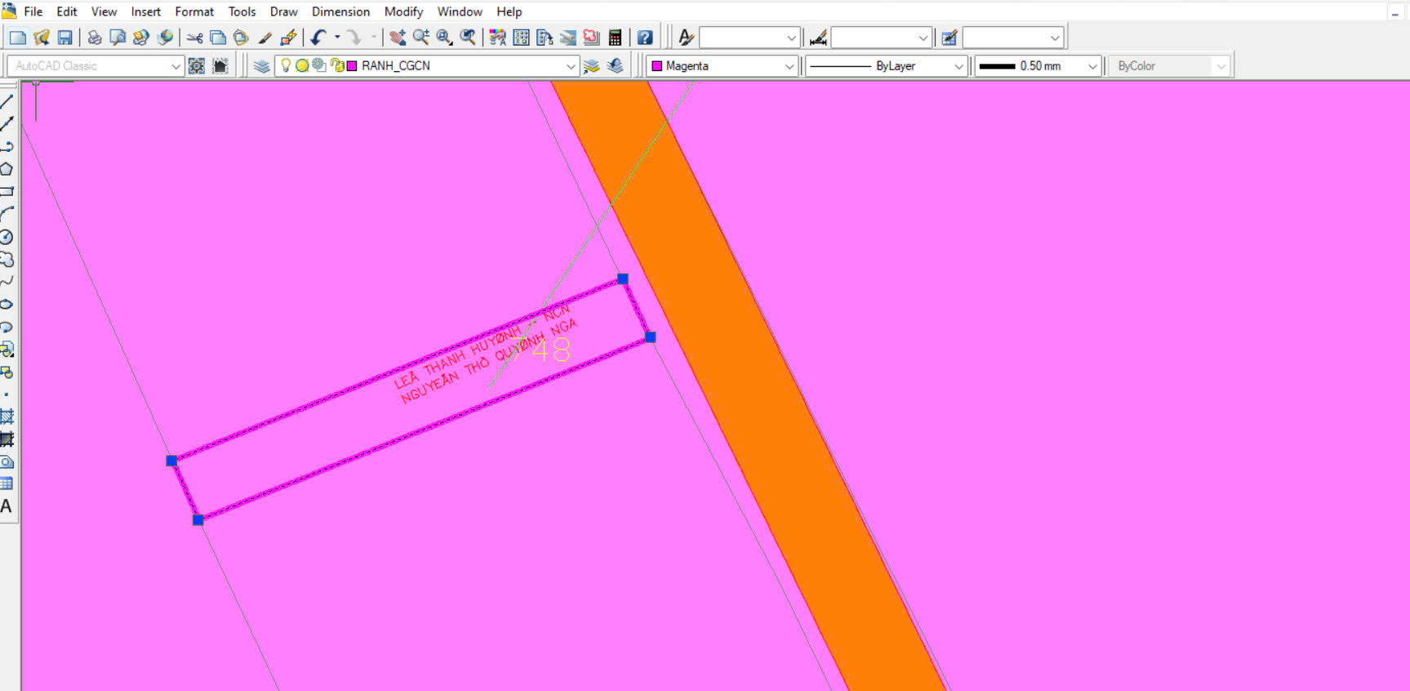Screen dimensions: 1410x691
Task: Click the RANH_CGCN layer color square
Action: 352,65
